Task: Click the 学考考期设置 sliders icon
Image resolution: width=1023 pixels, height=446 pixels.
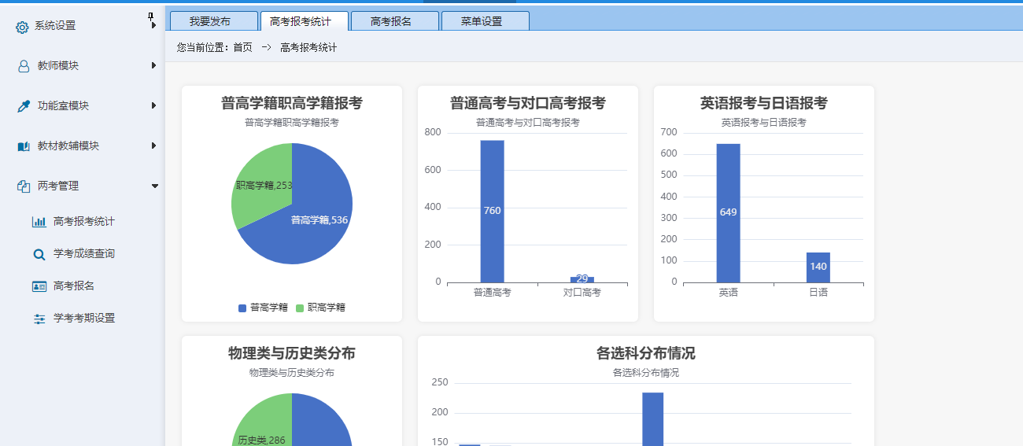Action: (39, 319)
